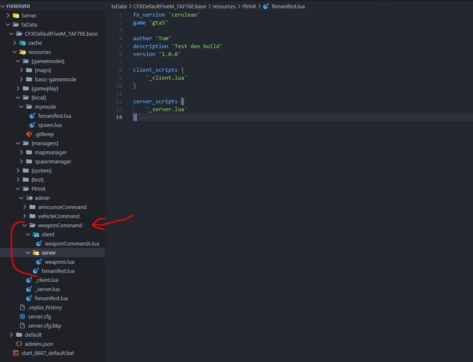Image resolution: width=473 pixels, height=362 pixels.
Task: Click the gear icon beside server.cfg
Action: [x=22, y=316]
